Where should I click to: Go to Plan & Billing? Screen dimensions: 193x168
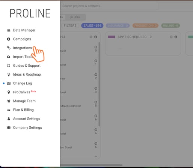[x=23, y=110]
